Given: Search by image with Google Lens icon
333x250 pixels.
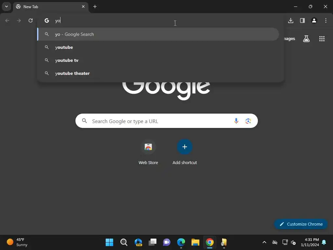Looking at the screenshot, I should coord(248,121).
